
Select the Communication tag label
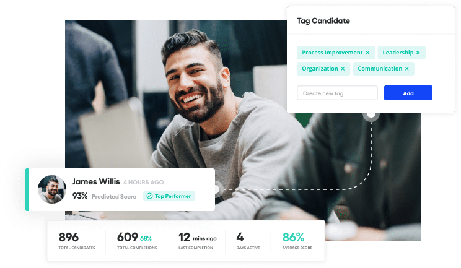coord(380,69)
